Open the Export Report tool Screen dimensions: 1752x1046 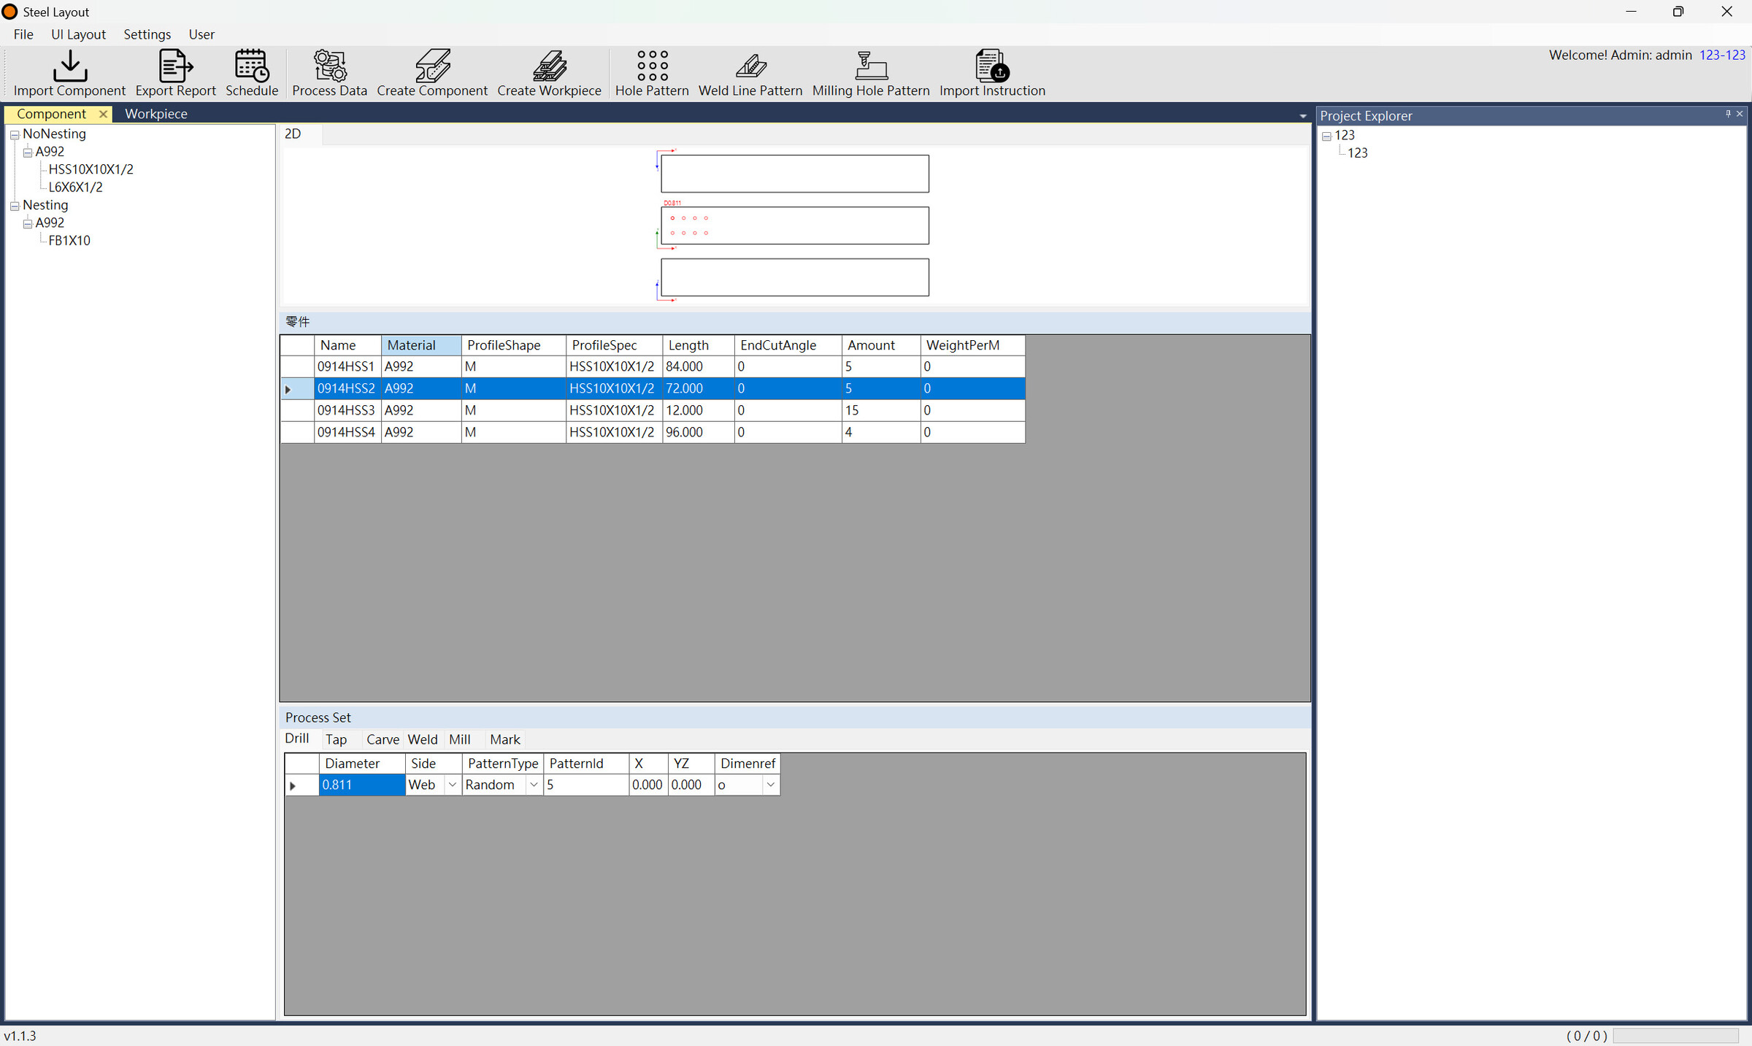coord(175,73)
